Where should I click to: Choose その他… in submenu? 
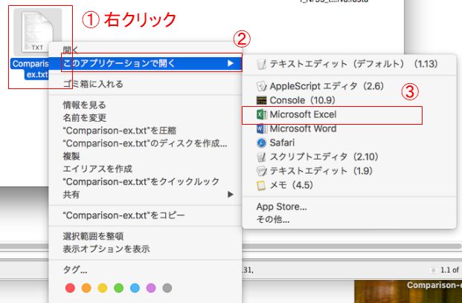point(349,220)
